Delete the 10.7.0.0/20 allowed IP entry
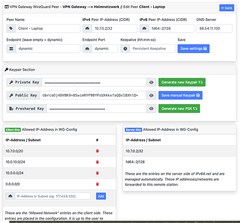Screen dimensions: 240x223 point(97,151)
